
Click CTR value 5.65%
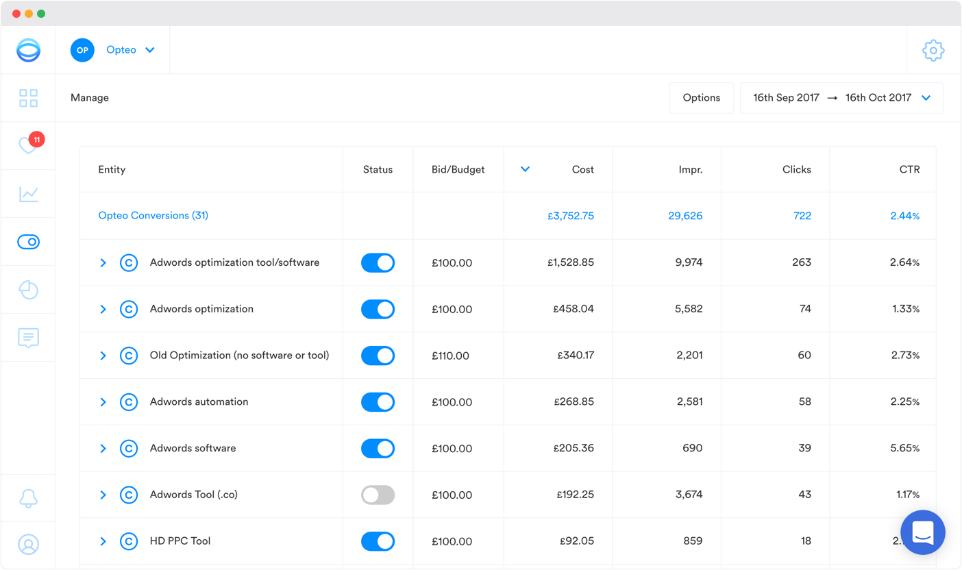(905, 449)
